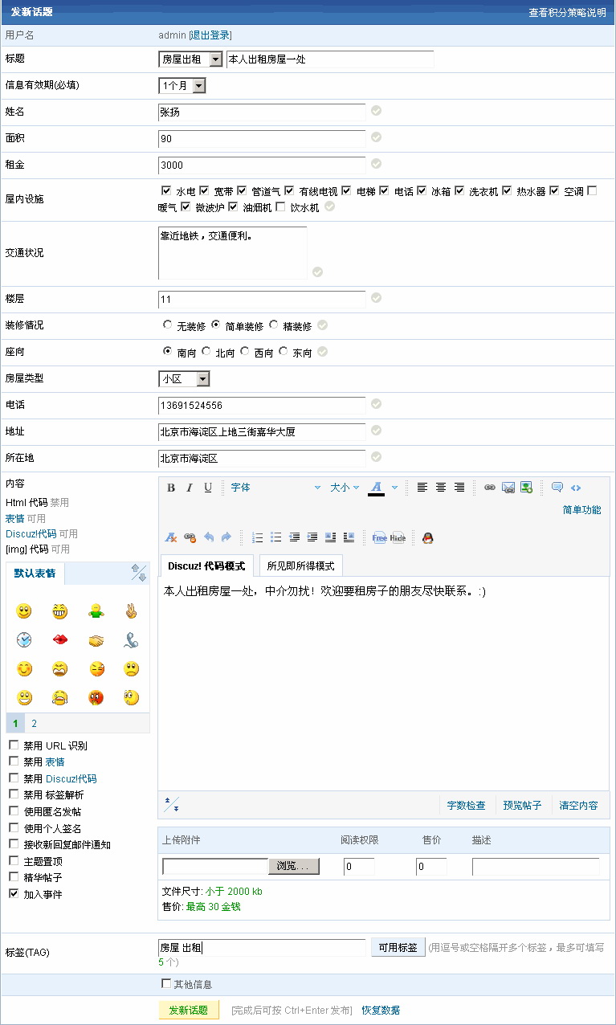Click the QQ penguin icon

(x=428, y=537)
